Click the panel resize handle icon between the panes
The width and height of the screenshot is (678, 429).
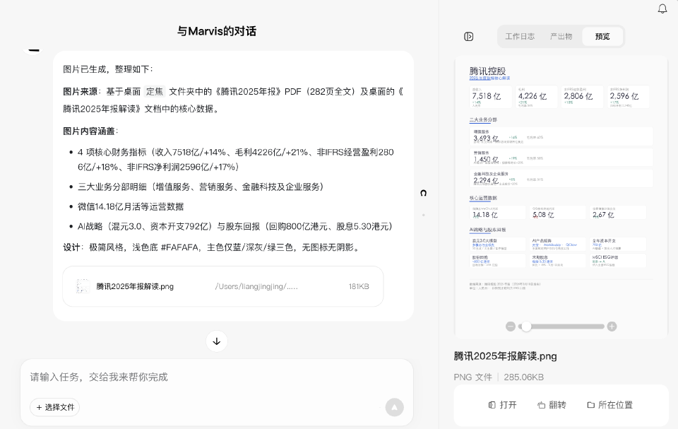click(423, 193)
